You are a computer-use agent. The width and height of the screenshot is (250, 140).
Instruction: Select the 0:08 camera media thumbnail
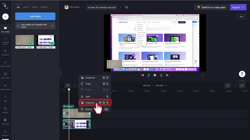(x=25, y=40)
